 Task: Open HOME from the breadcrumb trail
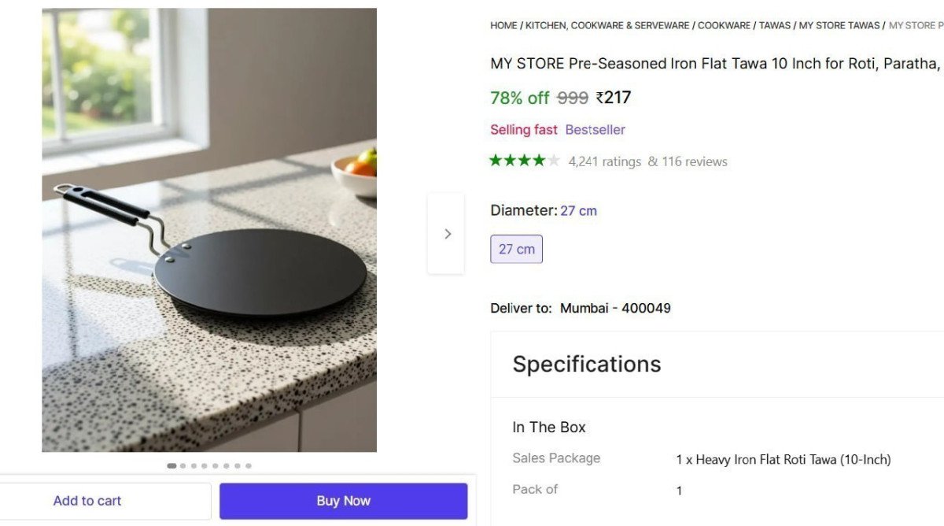coord(503,24)
